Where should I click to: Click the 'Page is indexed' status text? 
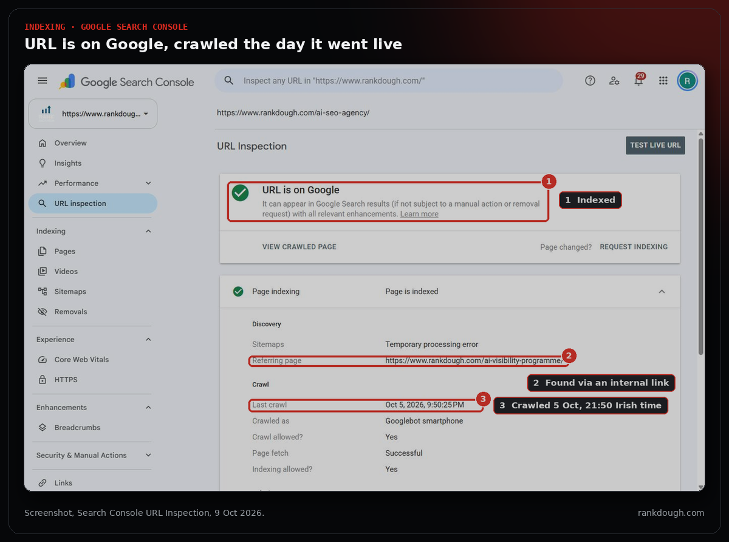click(x=412, y=292)
